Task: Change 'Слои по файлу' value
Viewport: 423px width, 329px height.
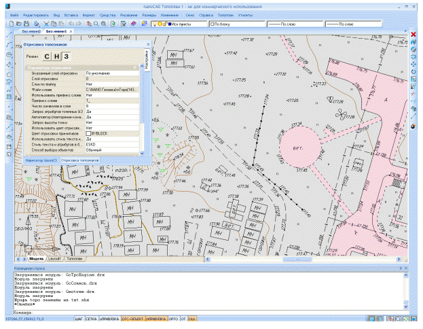Action: tap(112, 84)
